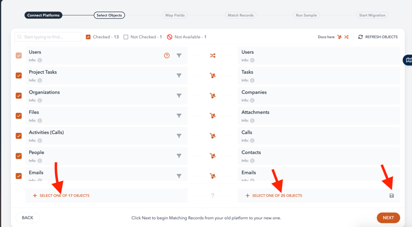
Task: Show info for target Calls object
Action: [252, 141]
